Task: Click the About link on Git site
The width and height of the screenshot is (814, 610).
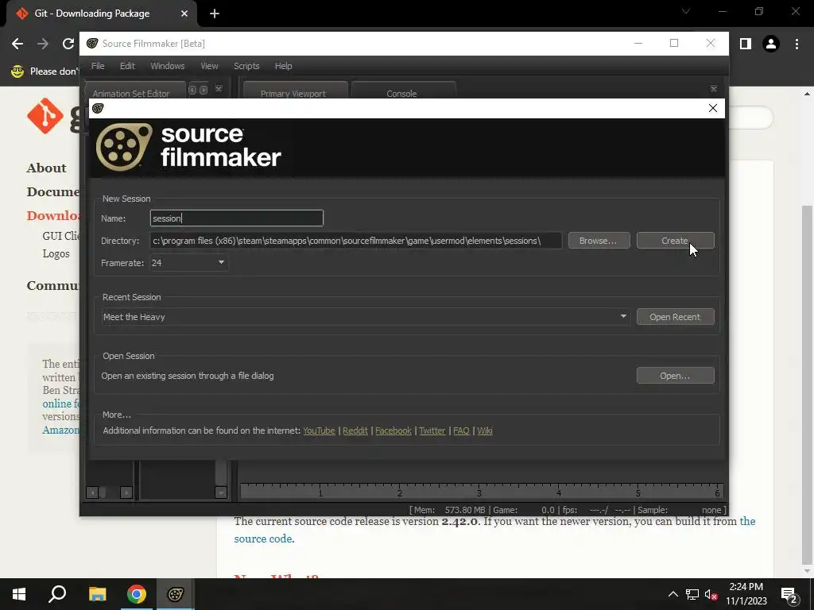Action: coord(46,168)
